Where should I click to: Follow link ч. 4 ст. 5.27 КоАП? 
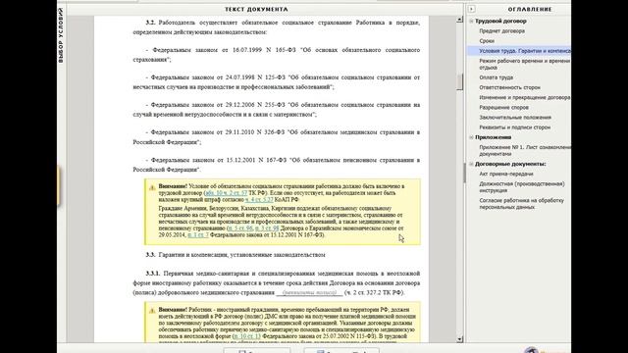(259, 199)
